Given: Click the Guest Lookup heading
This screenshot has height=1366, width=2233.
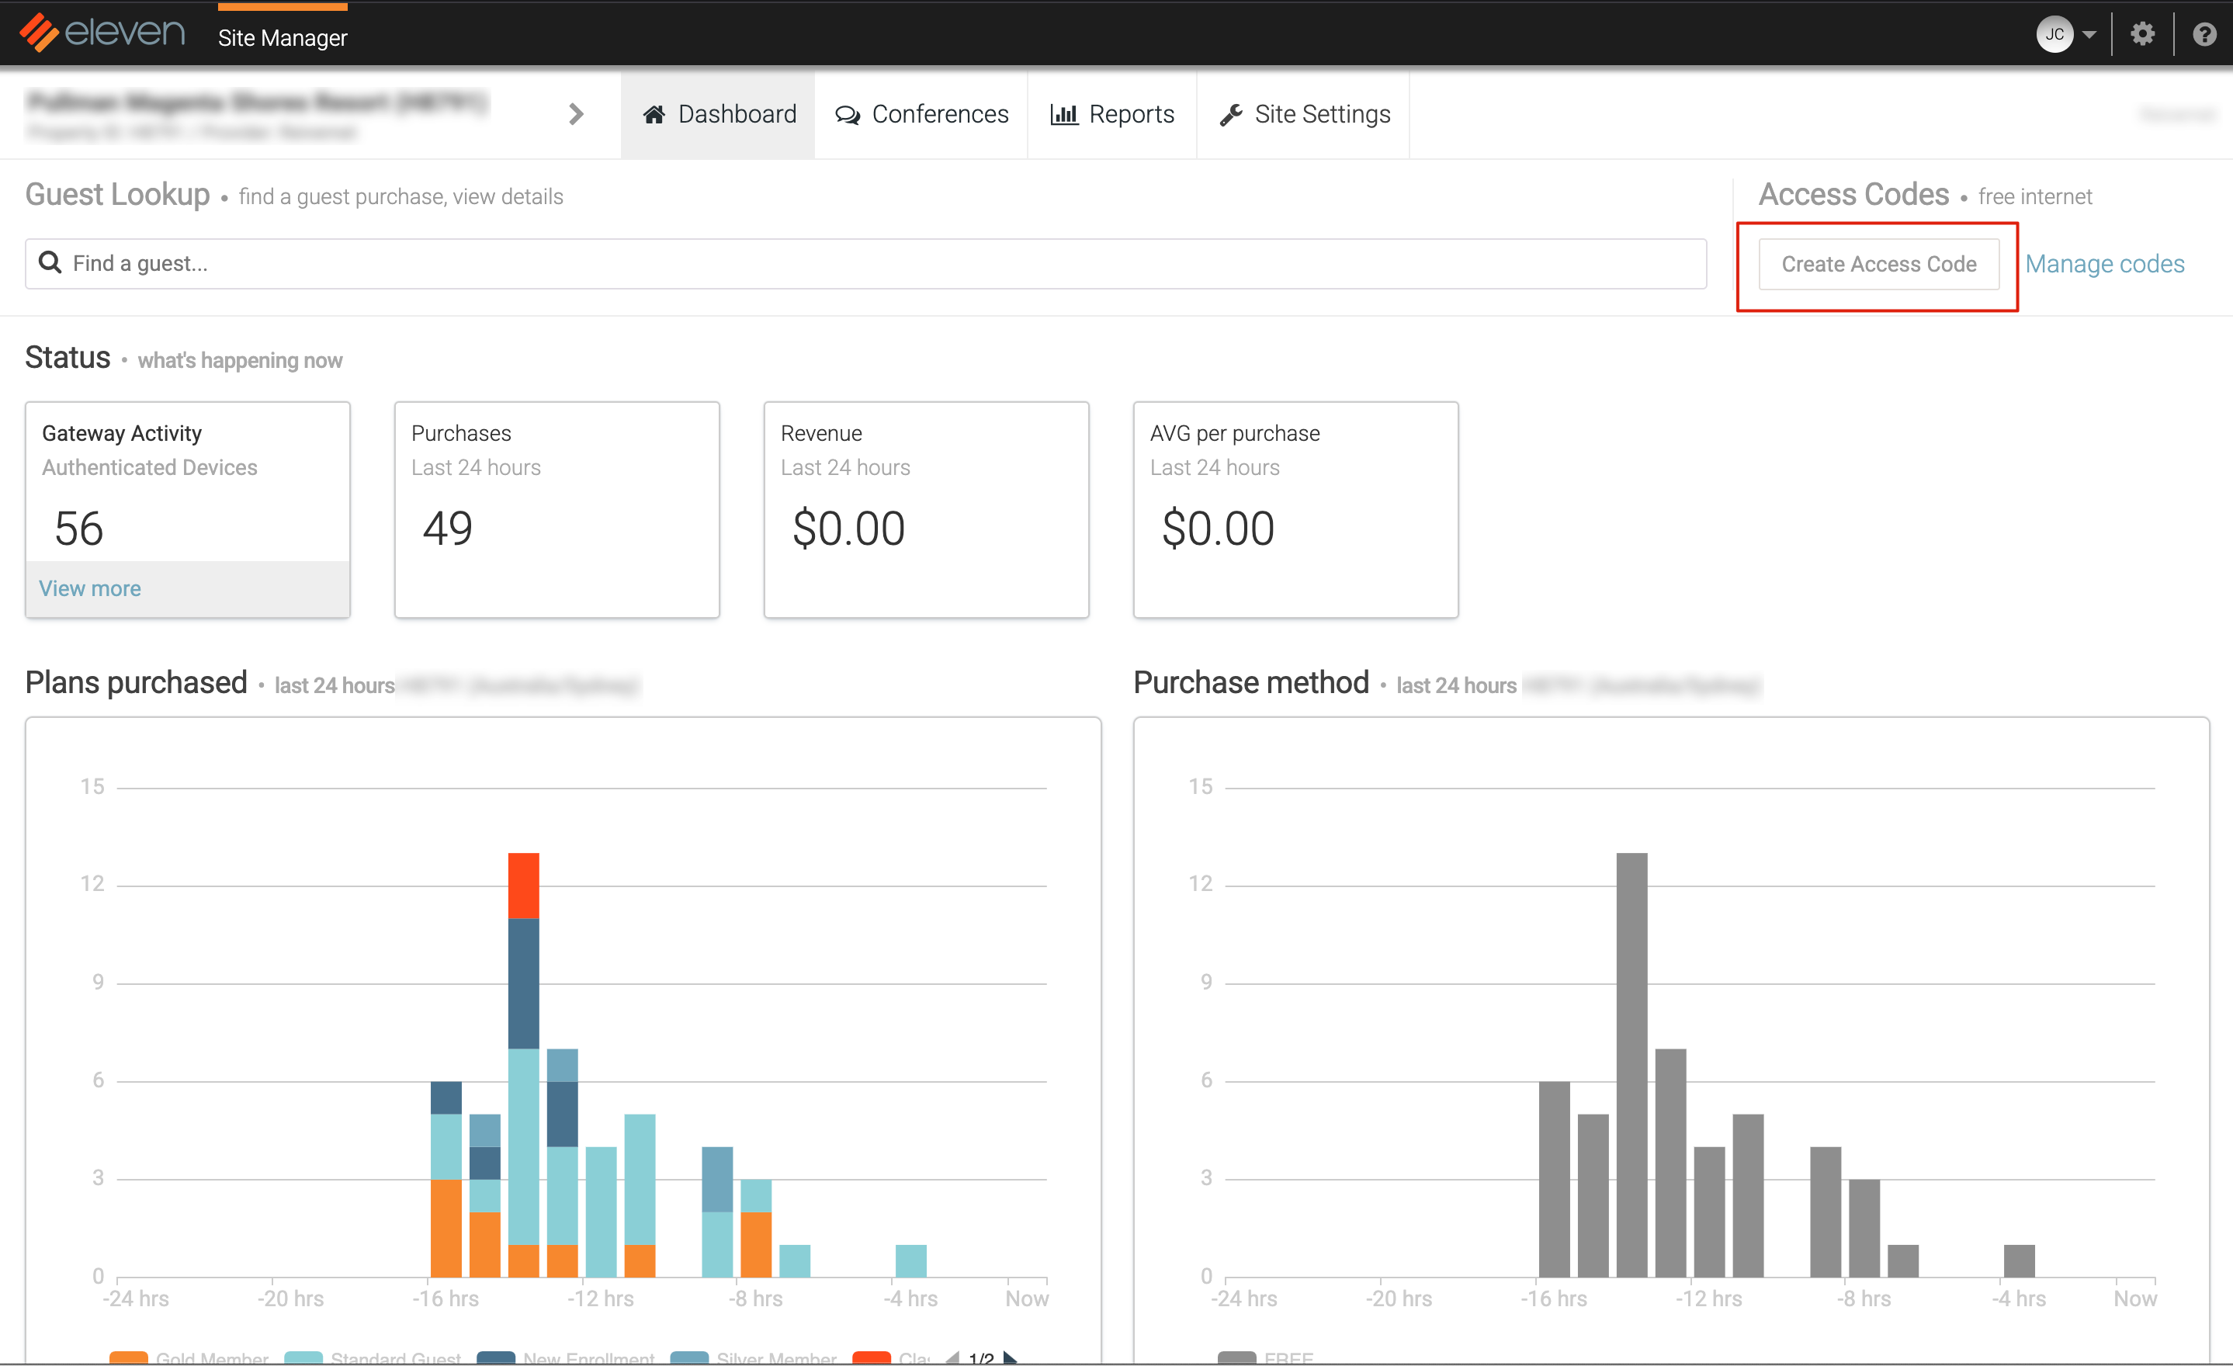Looking at the screenshot, I should (118, 195).
